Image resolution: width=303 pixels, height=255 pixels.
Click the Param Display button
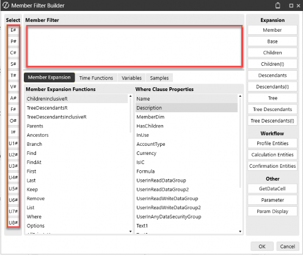coord(272,212)
